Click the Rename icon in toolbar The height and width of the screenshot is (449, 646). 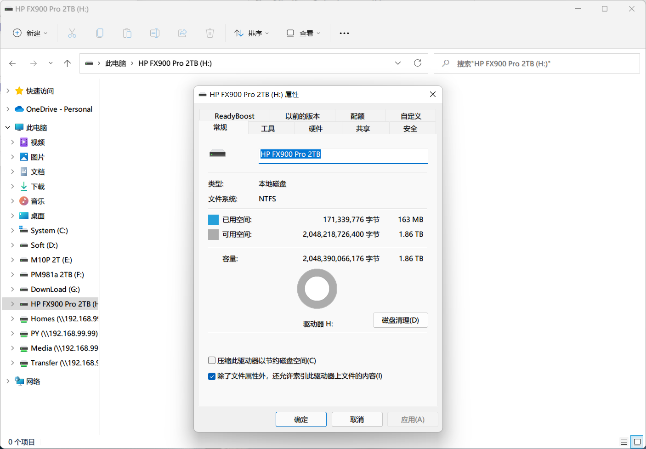[155, 33]
